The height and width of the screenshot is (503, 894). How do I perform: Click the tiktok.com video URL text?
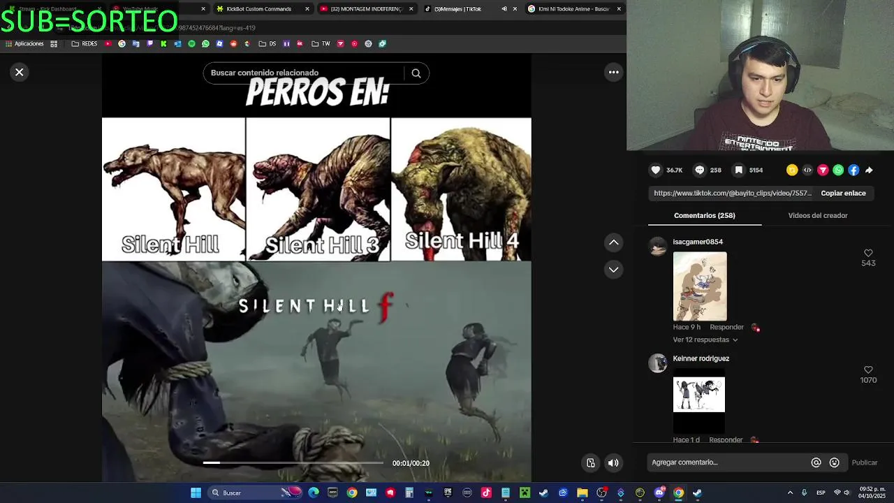tap(733, 193)
